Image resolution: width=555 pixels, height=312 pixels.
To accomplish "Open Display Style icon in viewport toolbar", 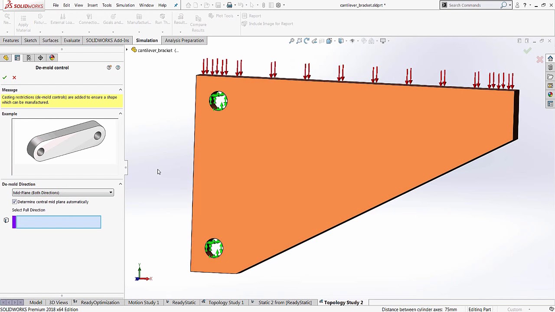I will [341, 41].
